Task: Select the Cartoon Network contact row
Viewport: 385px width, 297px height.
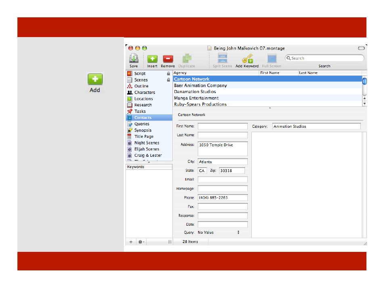Action: pyautogui.click(x=268, y=79)
